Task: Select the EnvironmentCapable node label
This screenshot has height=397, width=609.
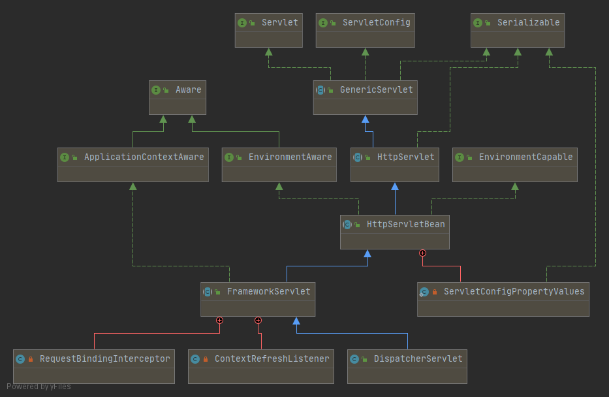Action: tap(525, 157)
